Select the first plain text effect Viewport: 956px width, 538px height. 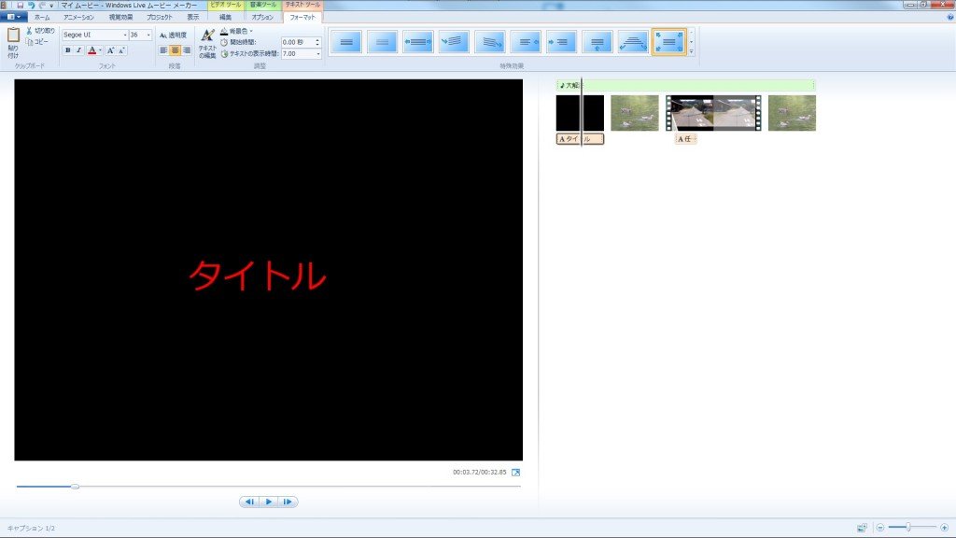pos(346,42)
